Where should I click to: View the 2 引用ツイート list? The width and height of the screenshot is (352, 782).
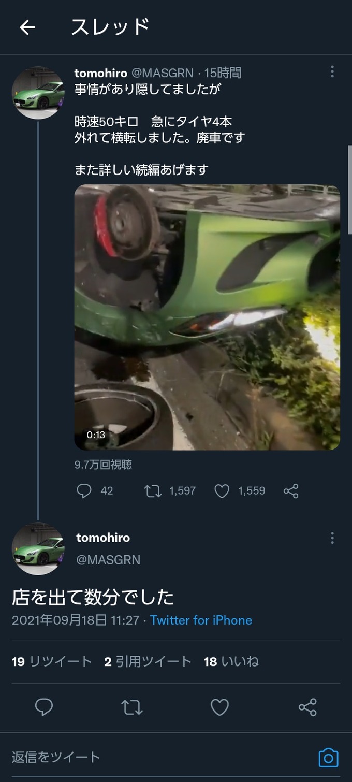[148, 661]
